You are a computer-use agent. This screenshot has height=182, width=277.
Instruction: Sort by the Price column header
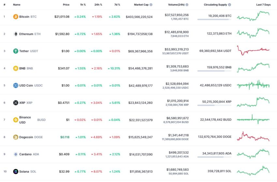pos(66,5)
